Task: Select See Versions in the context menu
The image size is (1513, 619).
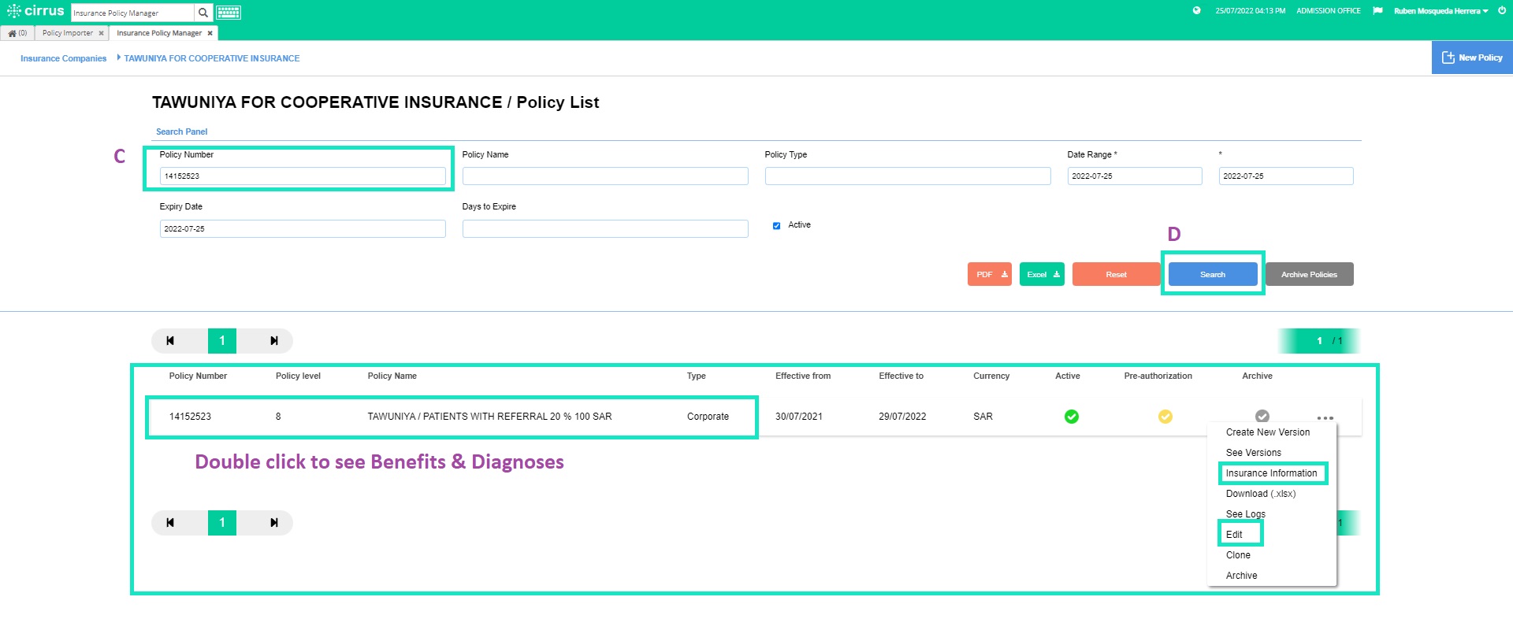Action: [1254, 453]
